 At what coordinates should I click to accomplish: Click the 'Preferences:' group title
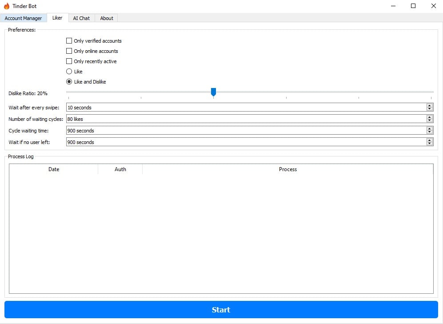[x=22, y=30]
